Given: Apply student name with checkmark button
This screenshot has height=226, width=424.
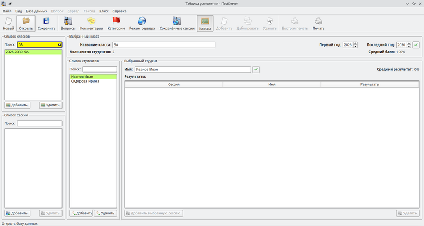Looking at the screenshot, I should [x=256, y=69].
